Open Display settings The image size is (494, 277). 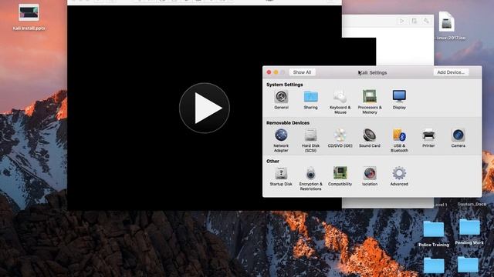(x=399, y=100)
